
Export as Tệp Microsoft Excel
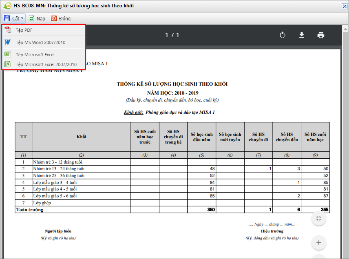tap(35, 55)
